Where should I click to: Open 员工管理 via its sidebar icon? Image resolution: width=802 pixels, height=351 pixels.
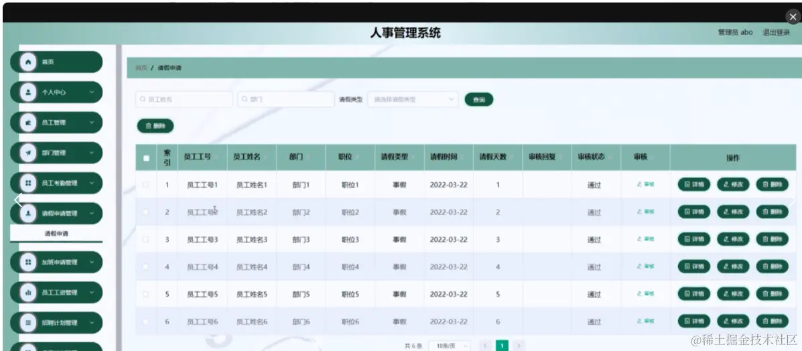tap(28, 123)
